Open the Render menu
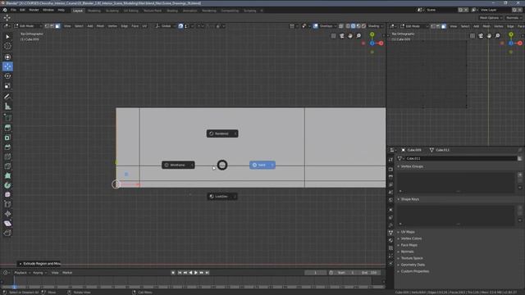Viewport: 525px width, 295px height. tap(34, 10)
